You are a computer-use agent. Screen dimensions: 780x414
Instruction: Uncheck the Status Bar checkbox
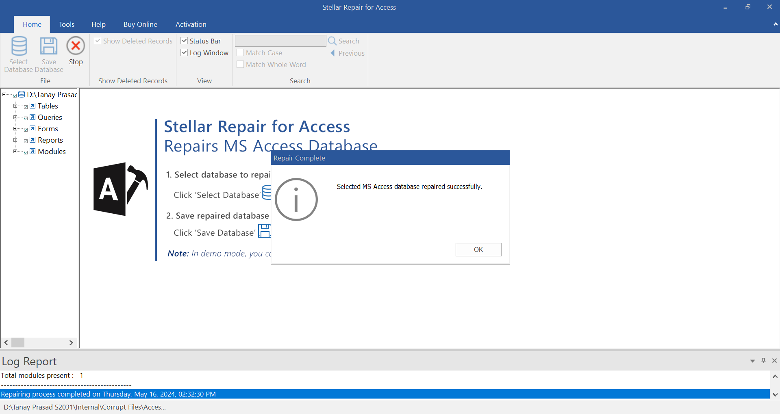(184, 41)
